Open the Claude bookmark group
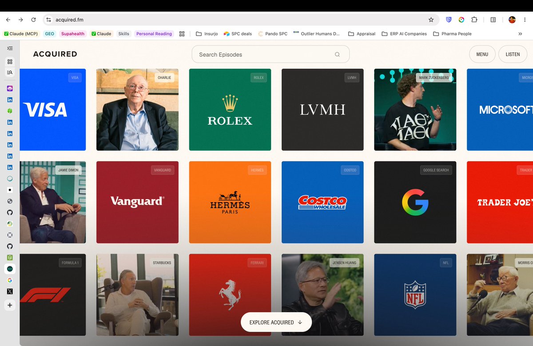The height and width of the screenshot is (346, 533). click(101, 34)
